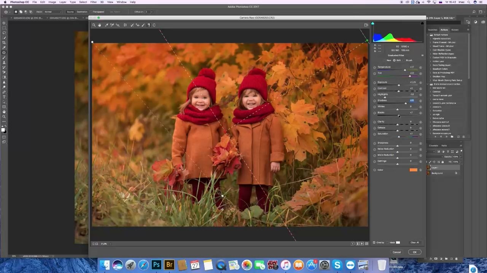Select the Brush radio button for Graduated Filter
Screen dimensions: 487x273
point(404,60)
